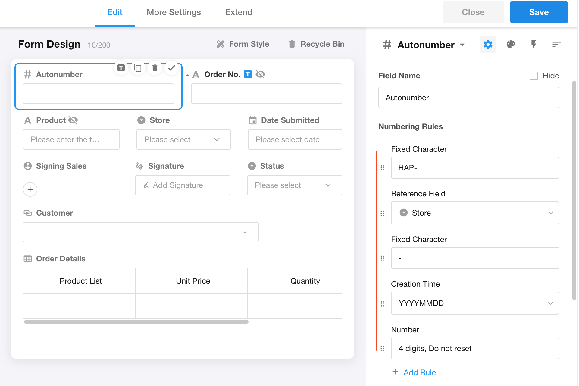Expand the Reference Field Store dropdown
Viewport: 579px width, 386px height.
[x=474, y=213]
